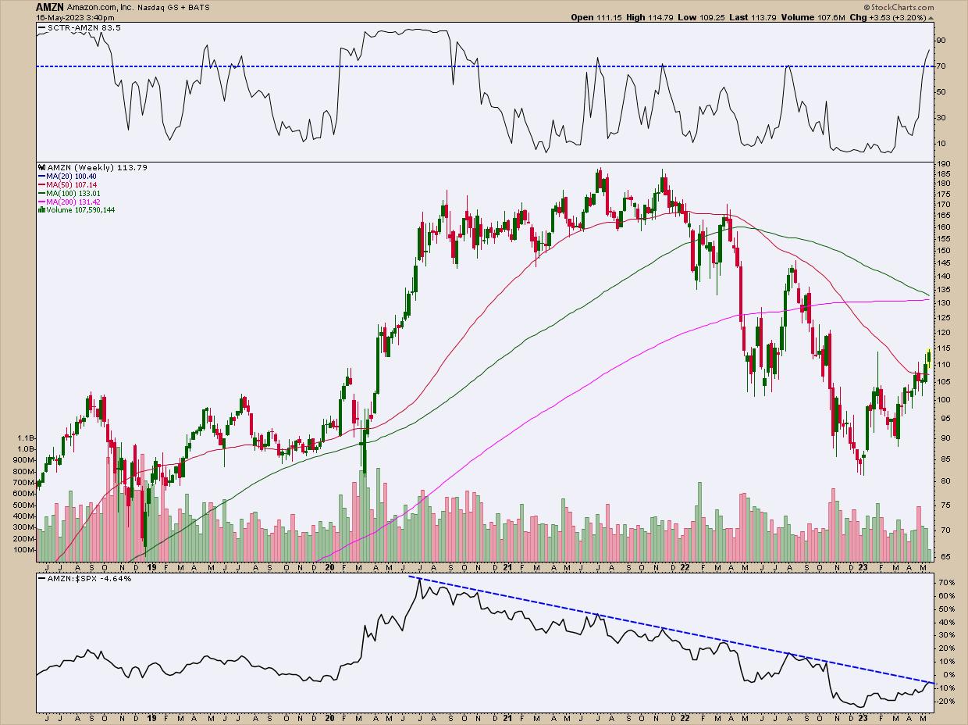Click the magenta MA(200) legend line marker
This screenshot has height=725, width=968.
pyautogui.click(x=41, y=202)
